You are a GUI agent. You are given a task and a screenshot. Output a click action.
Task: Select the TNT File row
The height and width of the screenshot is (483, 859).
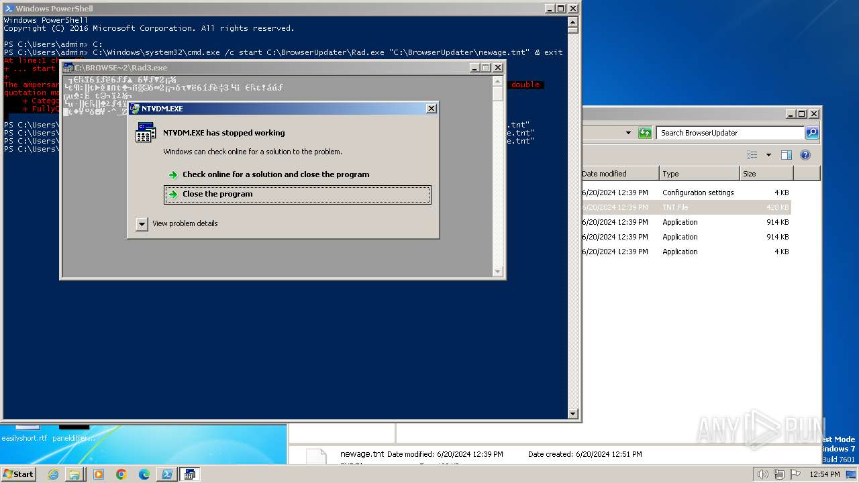click(x=687, y=207)
